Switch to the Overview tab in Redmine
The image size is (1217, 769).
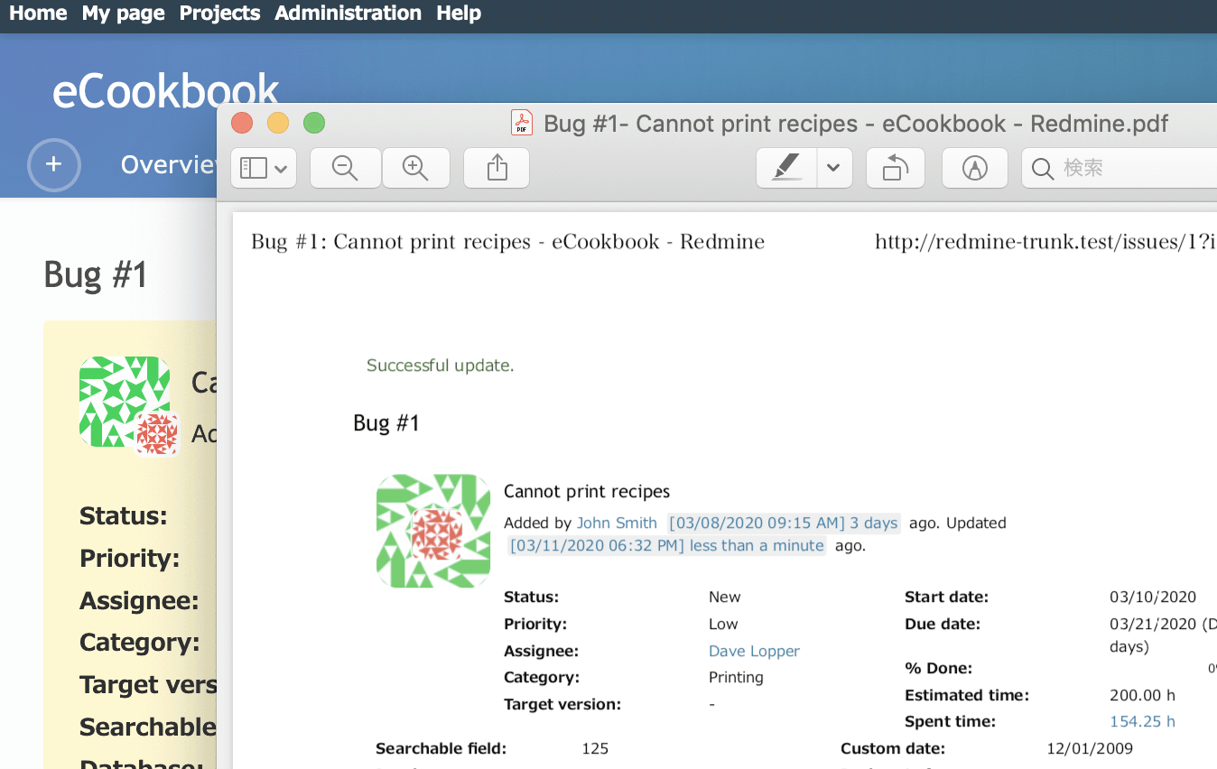coord(168,164)
